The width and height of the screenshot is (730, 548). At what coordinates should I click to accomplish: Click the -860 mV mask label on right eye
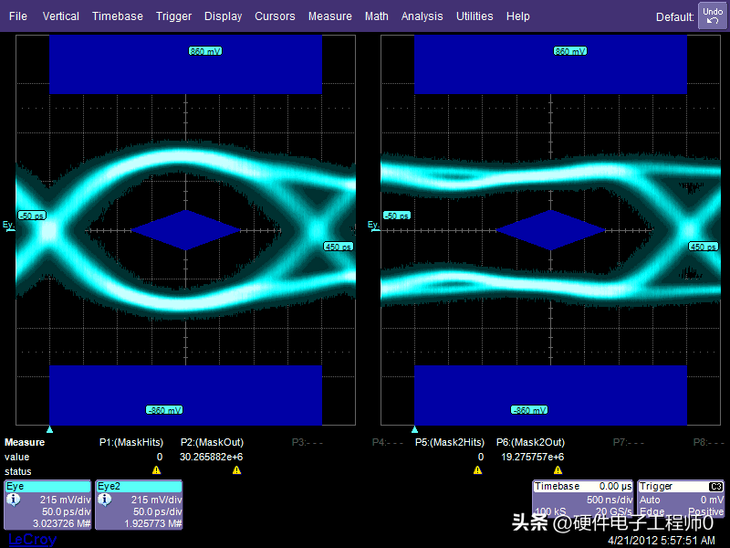click(x=529, y=410)
